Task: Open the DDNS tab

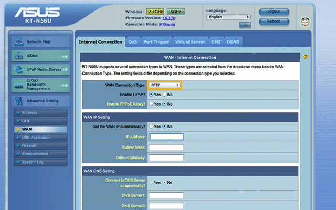Action: (233, 41)
